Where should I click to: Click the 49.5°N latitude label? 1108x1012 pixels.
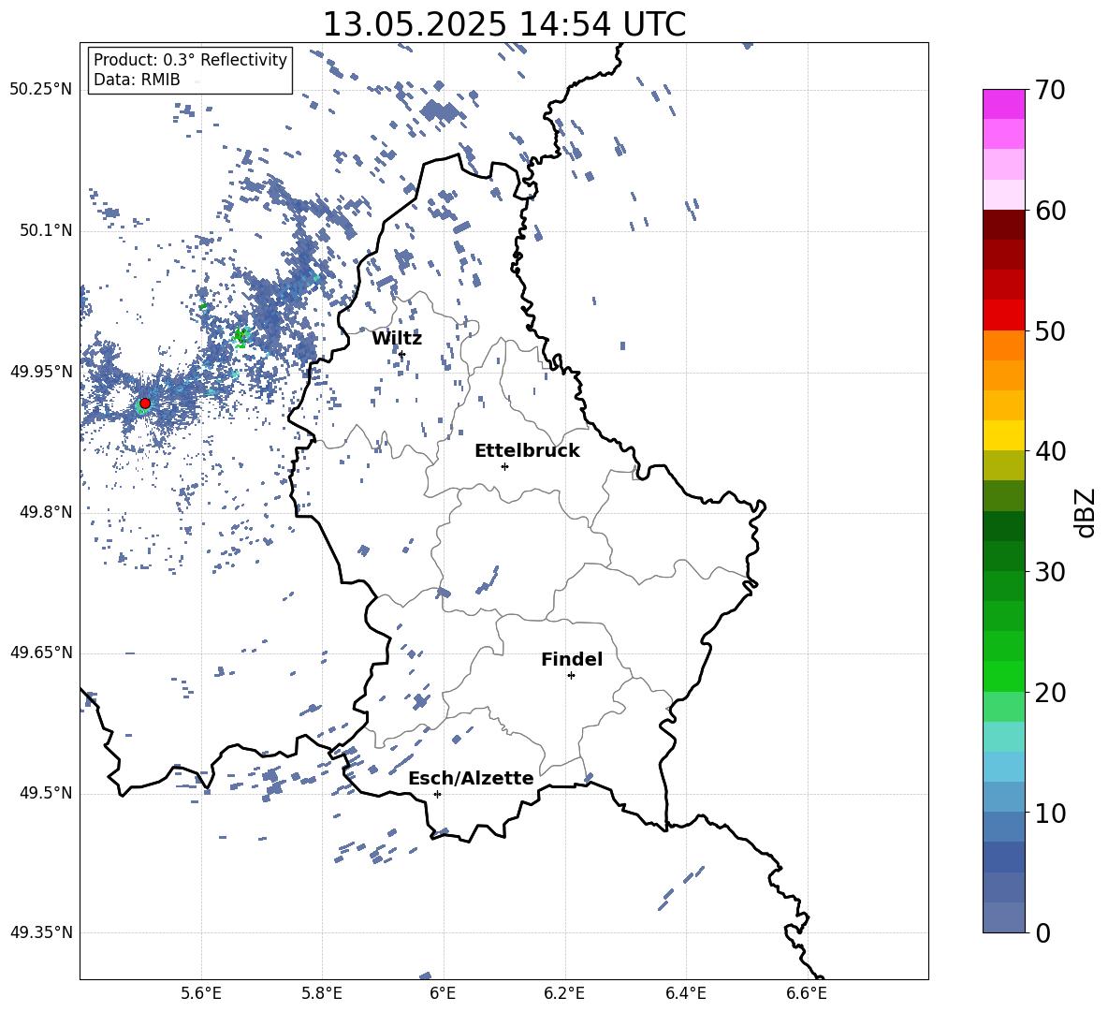[46, 793]
